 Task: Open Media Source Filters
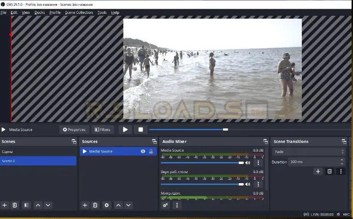(x=102, y=130)
